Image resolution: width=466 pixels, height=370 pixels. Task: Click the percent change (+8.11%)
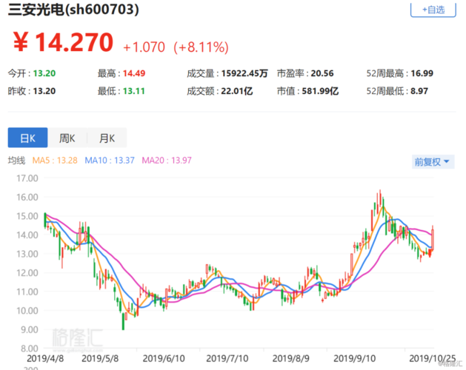(x=201, y=47)
